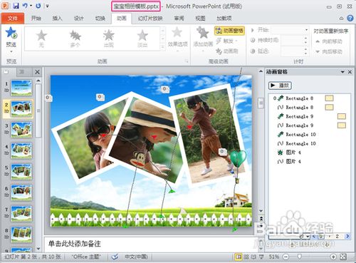Switch to Slides thumbnail tab in left pane
The height and width of the screenshot is (263, 356).
[6, 72]
